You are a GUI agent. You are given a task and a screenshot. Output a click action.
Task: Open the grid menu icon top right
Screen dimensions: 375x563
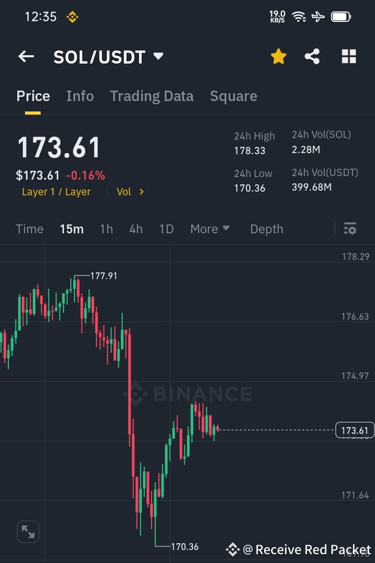(x=348, y=56)
